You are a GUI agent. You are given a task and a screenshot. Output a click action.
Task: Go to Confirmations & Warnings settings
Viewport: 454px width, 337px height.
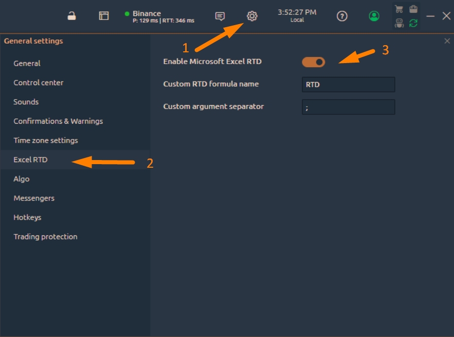[58, 121]
